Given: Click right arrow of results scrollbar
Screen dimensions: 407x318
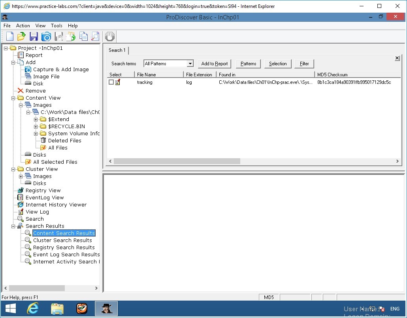Looking at the screenshot, I should point(398,161).
